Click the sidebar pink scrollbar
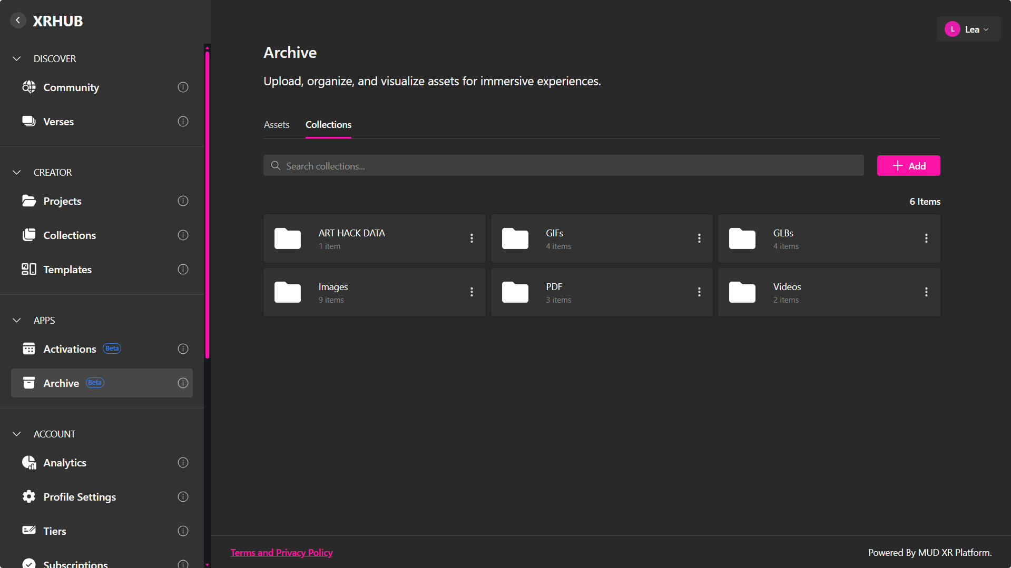The width and height of the screenshot is (1011, 568). 207,205
